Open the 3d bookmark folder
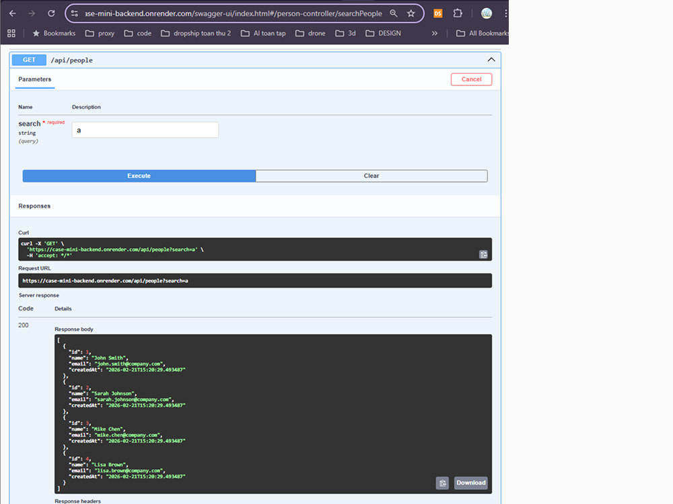 tap(345, 33)
